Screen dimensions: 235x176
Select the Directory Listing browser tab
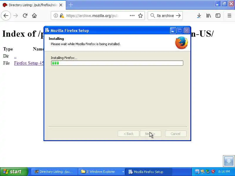coord(33,5)
